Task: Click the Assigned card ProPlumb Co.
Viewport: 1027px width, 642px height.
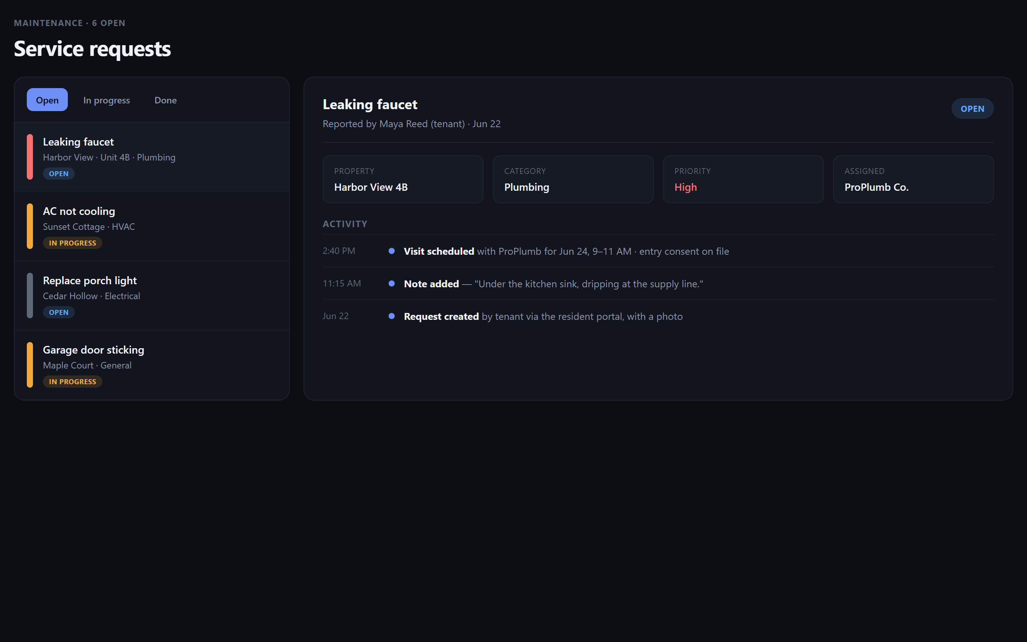Action: click(913, 179)
